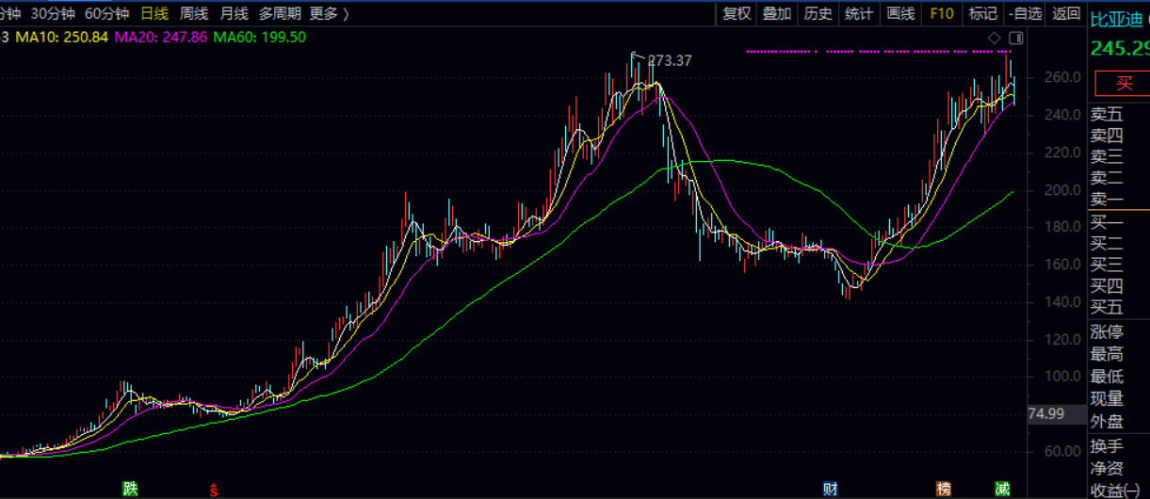Open the F10 company info page
This screenshot has width=1150, height=499.
tap(942, 13)
